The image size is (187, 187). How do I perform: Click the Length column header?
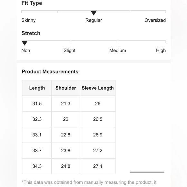37,88
